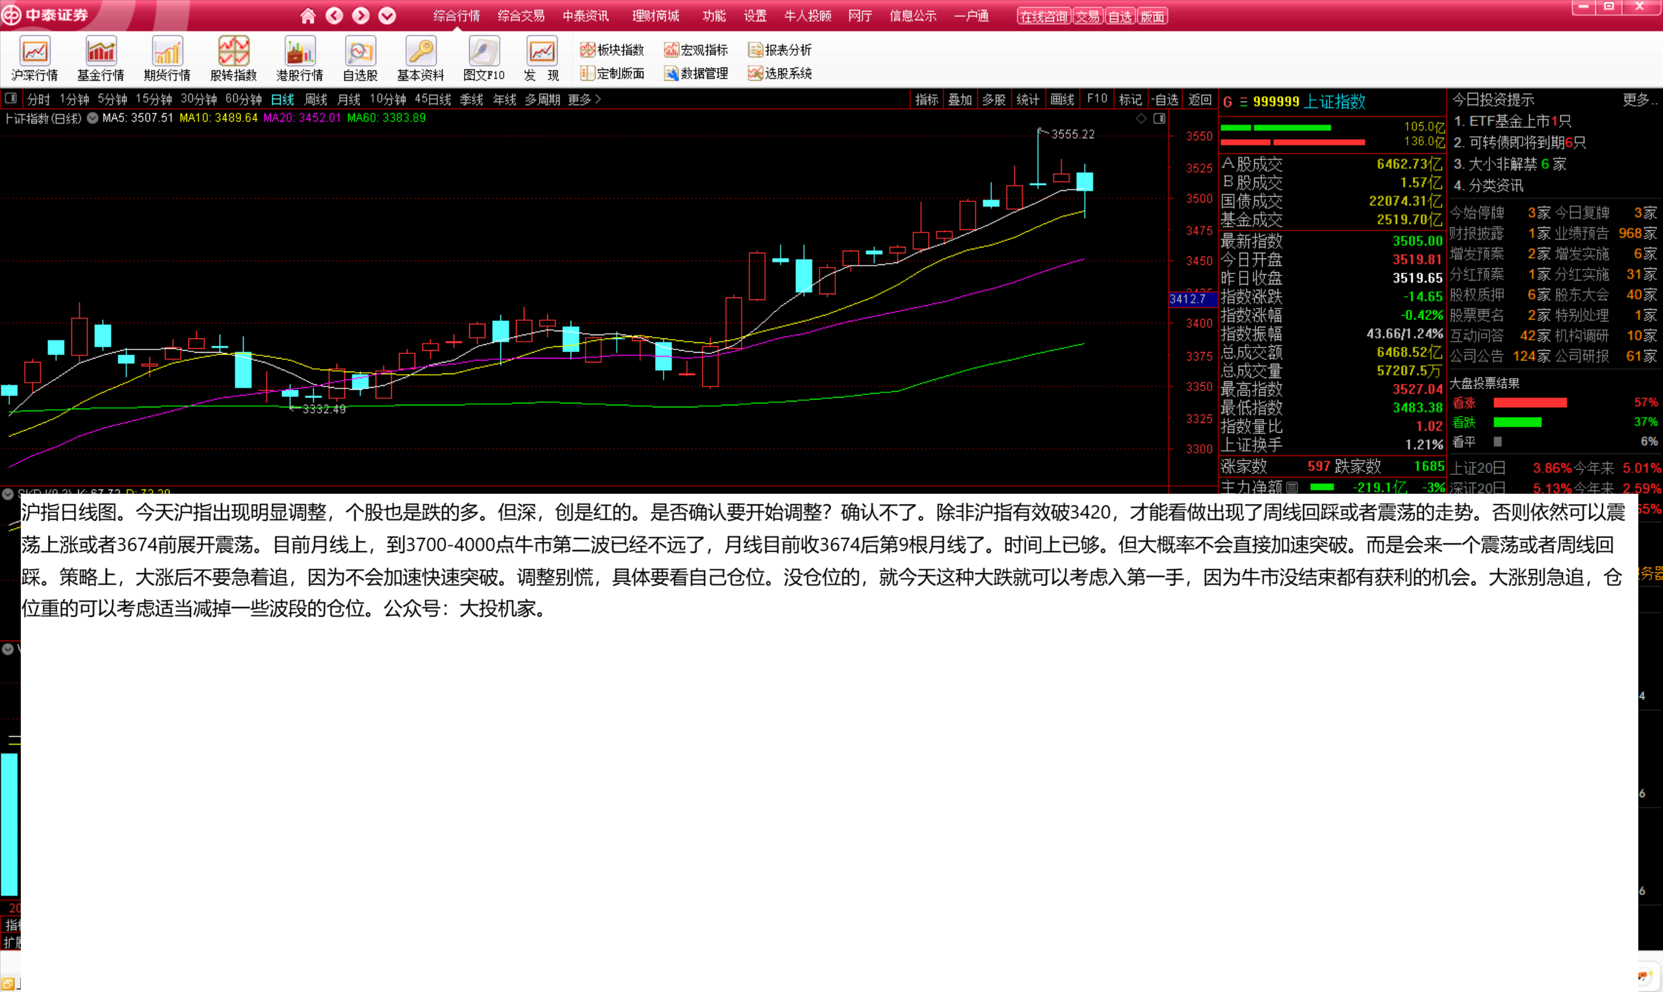
Task: Open 综合行情 menu
Action: click(456, 16)
